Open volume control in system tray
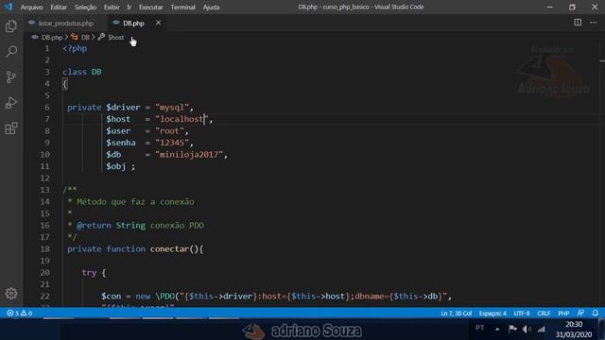This screenshot has height=340, width=605. pos(527,329)
